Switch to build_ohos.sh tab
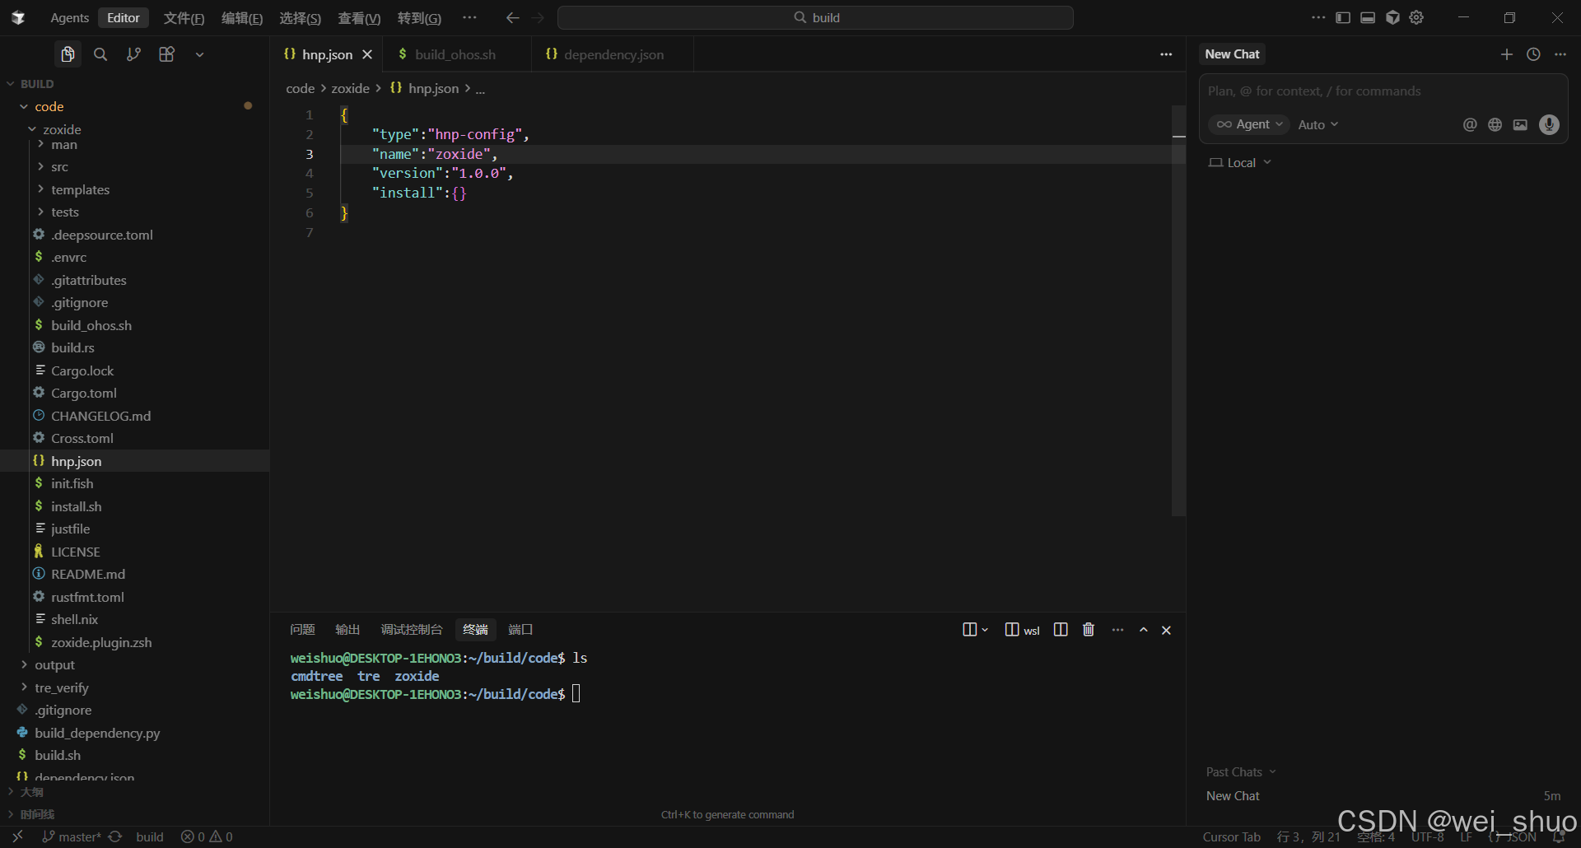The image size is (1581, 848). tap(455, 54)
